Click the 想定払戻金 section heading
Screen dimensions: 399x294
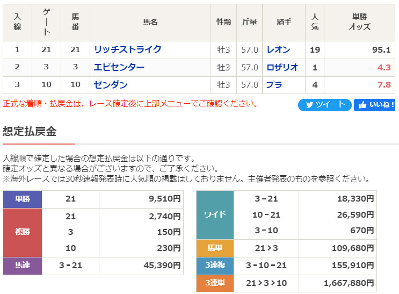pos(30,132)
